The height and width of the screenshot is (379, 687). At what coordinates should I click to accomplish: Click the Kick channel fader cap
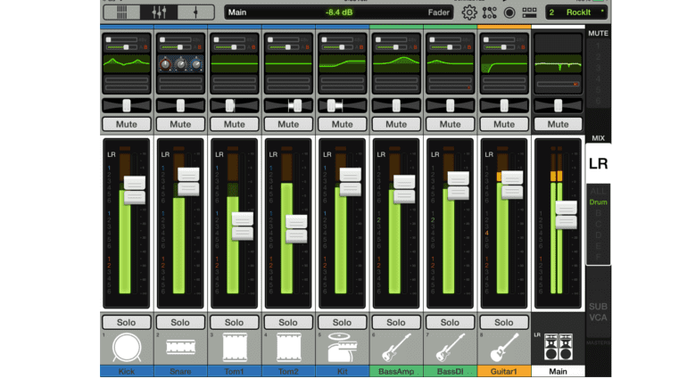coord(135,190)
